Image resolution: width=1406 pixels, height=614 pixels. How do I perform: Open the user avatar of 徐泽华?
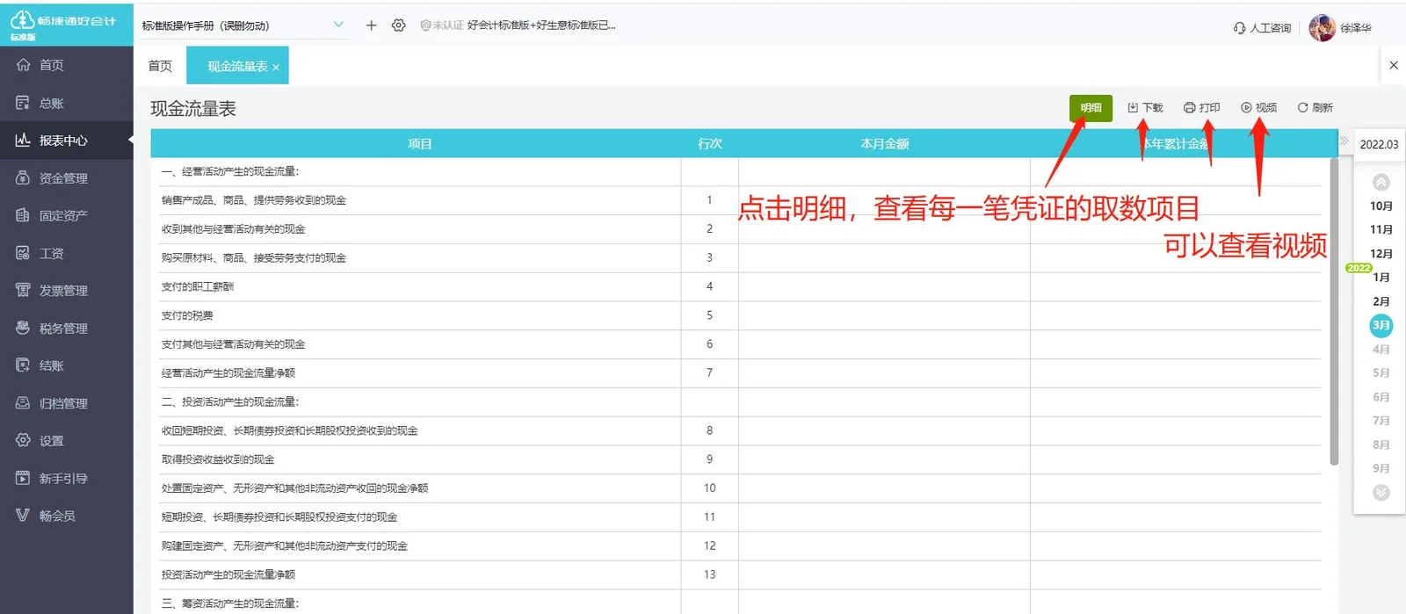[x=1322, y=28]
